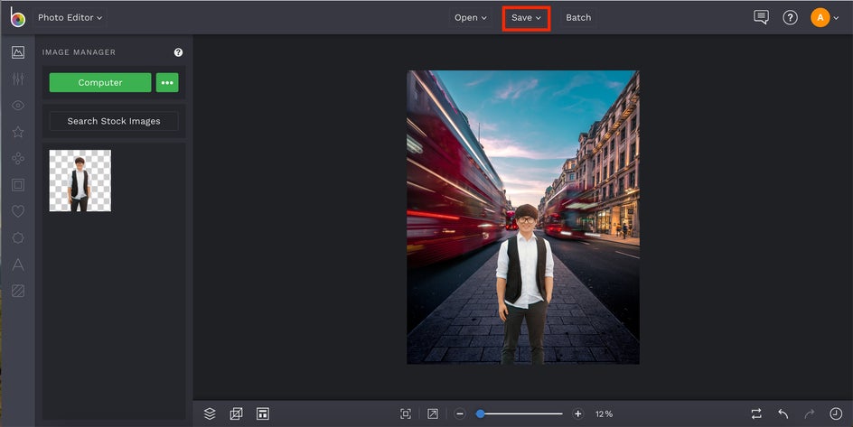Open the history clock icon
Screen dimensions: 853x427
[x=836, y=414]
